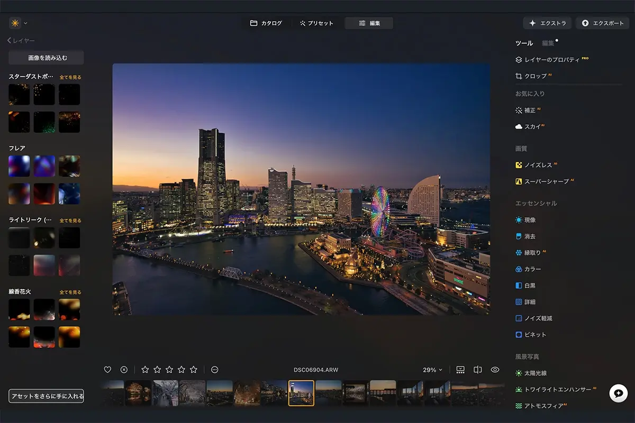Screen dimensions: 635x423
Task: Toggle the eye preview icon
Action: pyautogui.click(x=495, y=370)
